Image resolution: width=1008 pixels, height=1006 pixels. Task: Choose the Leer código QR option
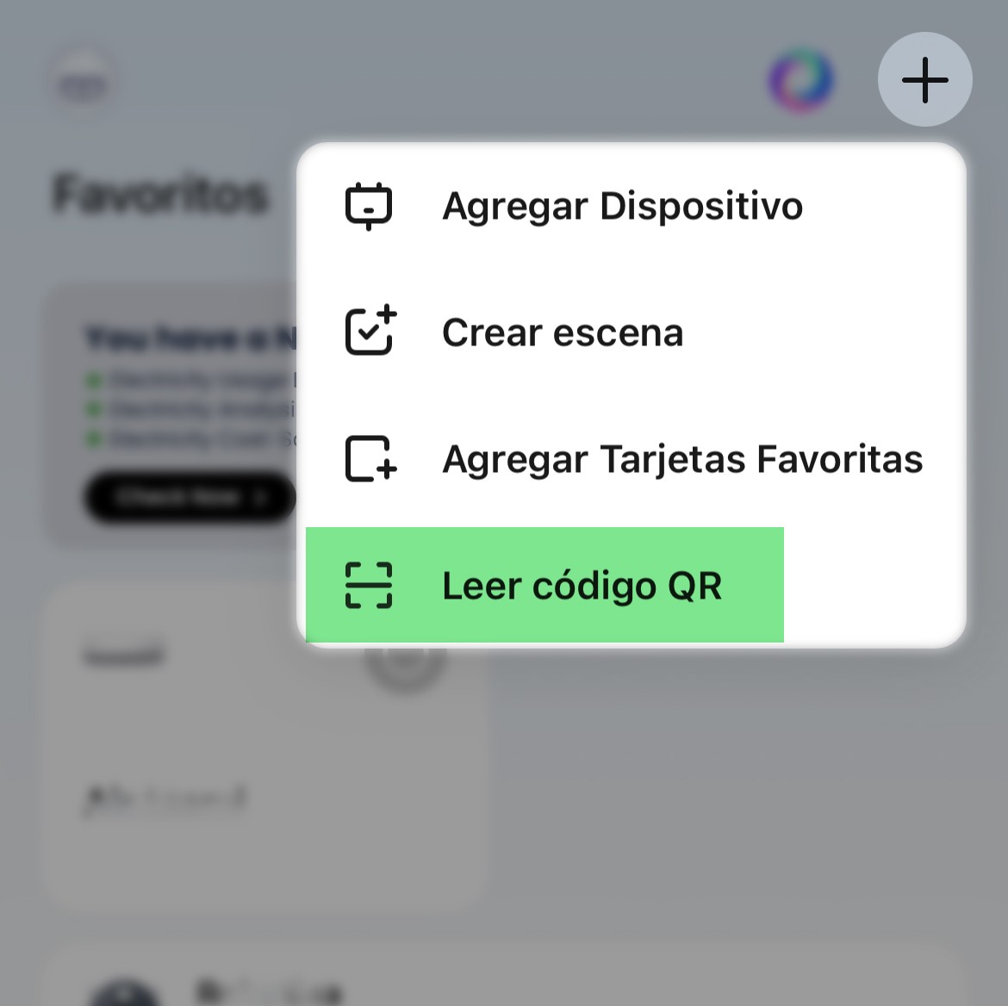(582, 586)
